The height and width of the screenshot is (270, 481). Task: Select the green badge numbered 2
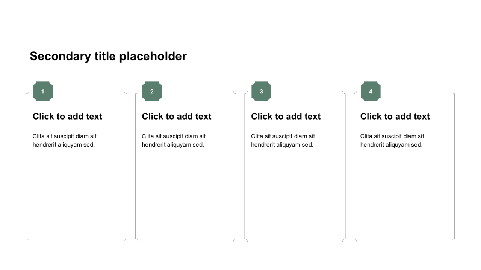click(152, 91)
